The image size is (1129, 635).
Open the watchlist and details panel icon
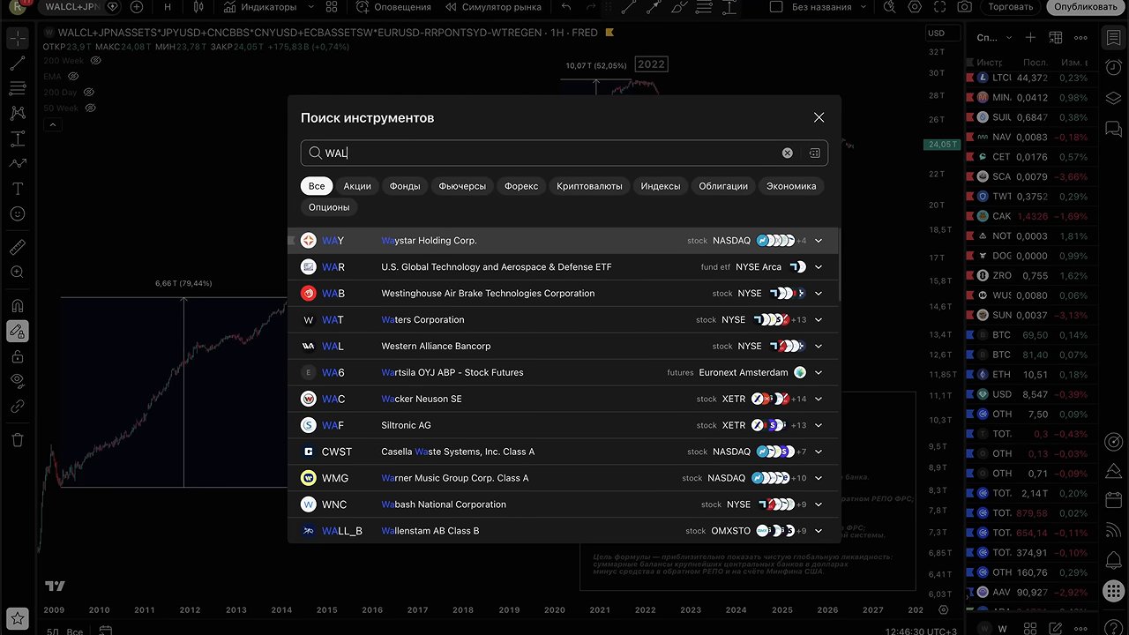[1112, 38]
